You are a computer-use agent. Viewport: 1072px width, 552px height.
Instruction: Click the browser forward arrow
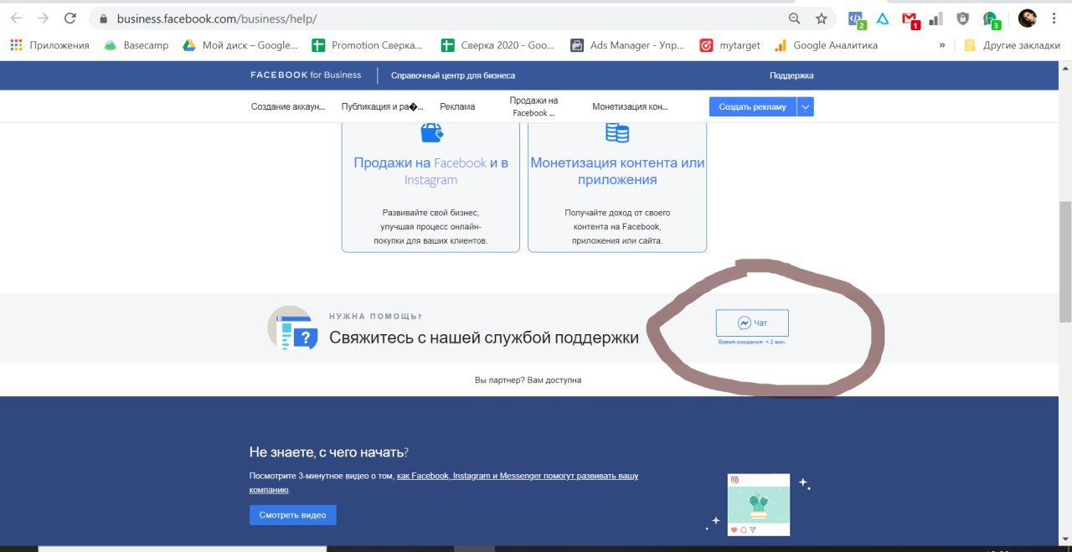pos(43,18)
